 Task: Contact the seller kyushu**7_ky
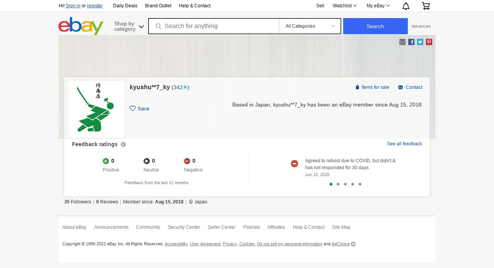410,87
